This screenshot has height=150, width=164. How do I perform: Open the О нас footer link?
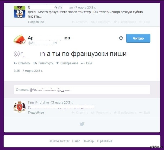coord(76,141)
